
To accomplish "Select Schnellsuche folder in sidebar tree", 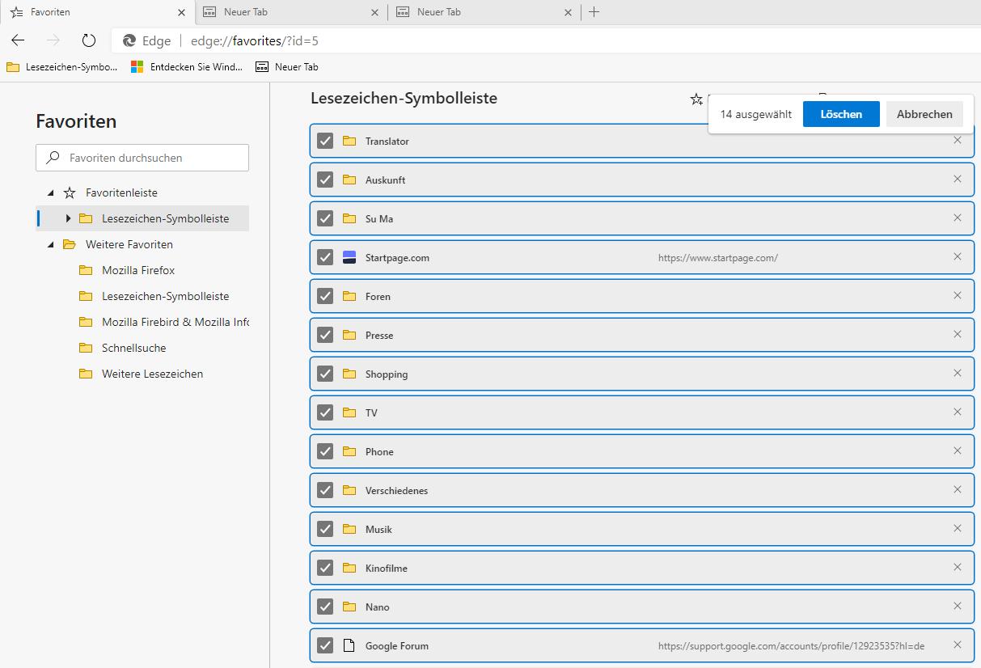I will coord(133,348).
